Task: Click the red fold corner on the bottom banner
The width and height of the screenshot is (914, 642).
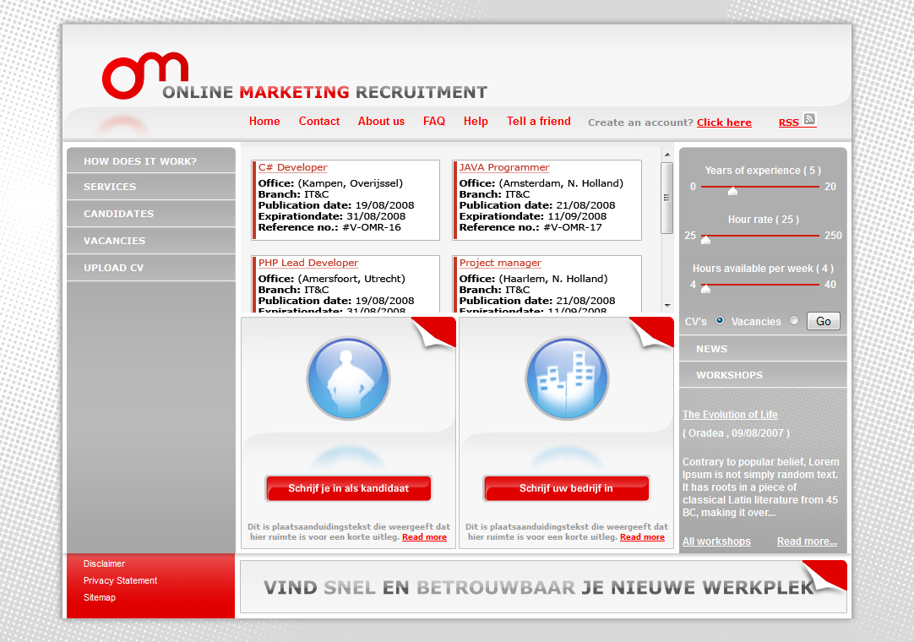Action: 829,574
